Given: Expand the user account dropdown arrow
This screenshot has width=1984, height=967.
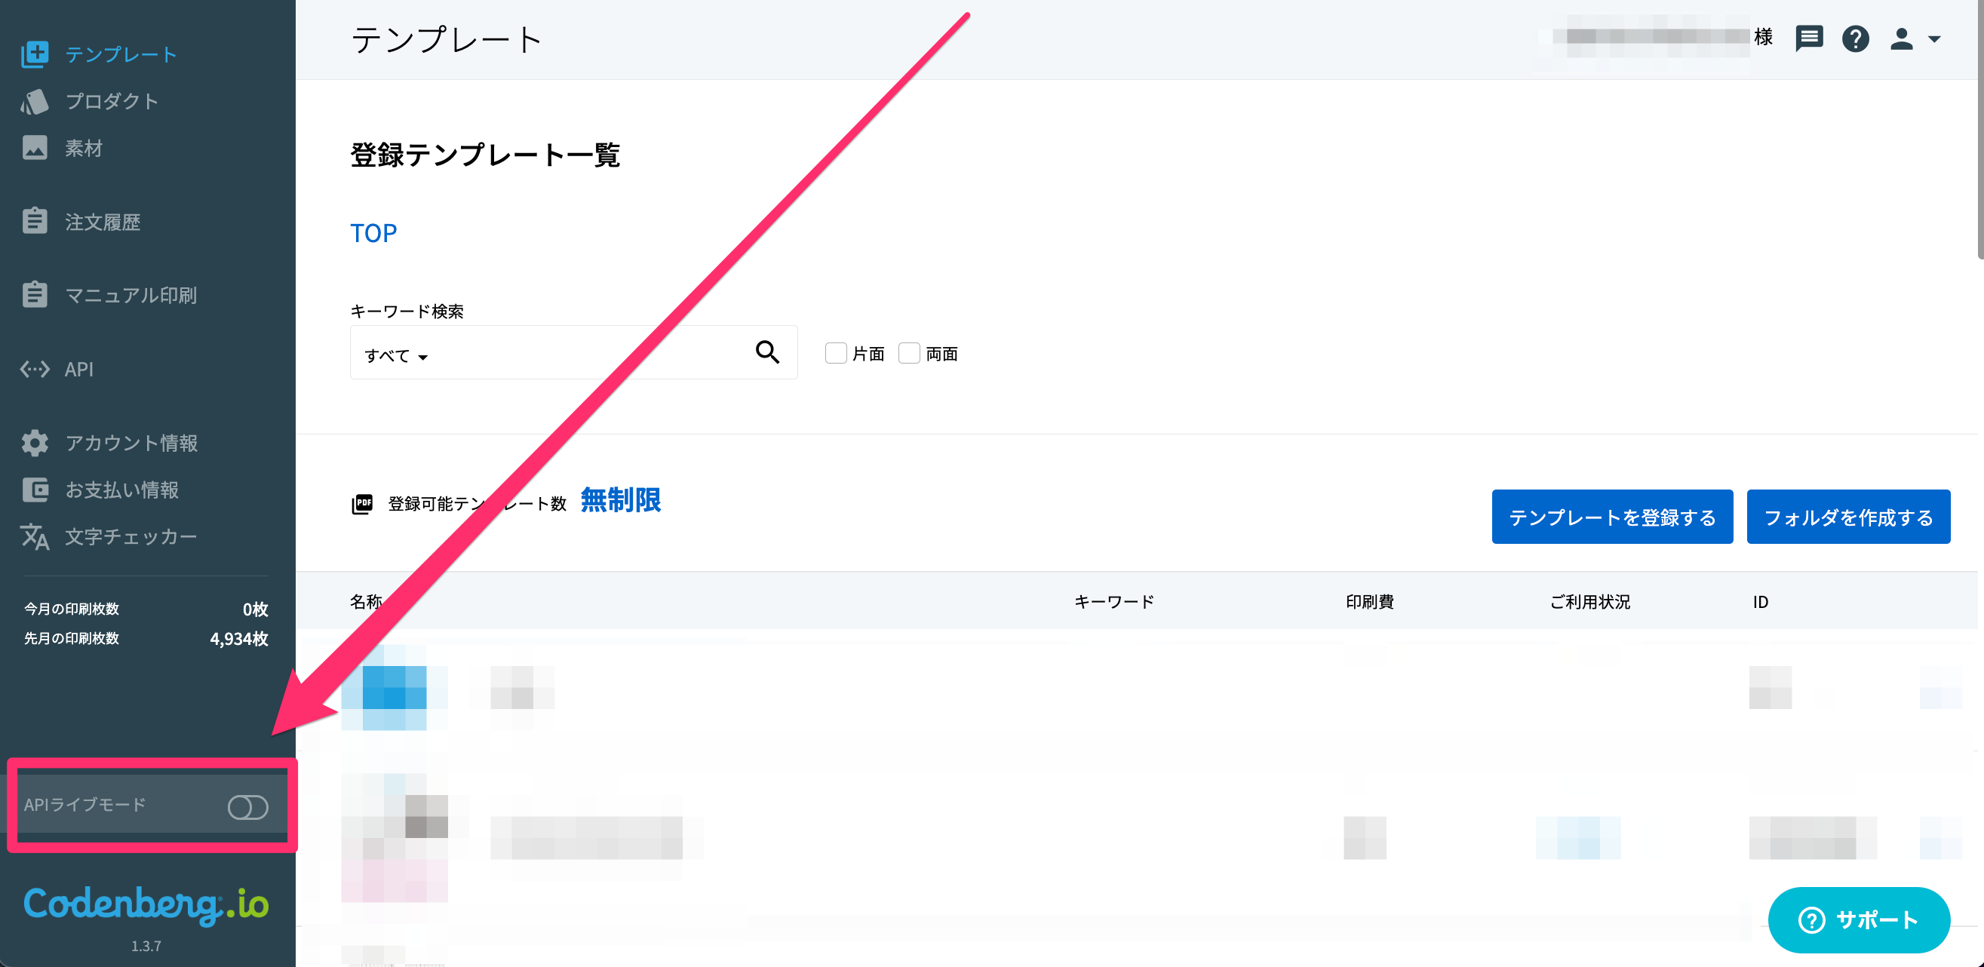Looking at the screenshot, I should pyautogui.click(x=1934, y=38).
